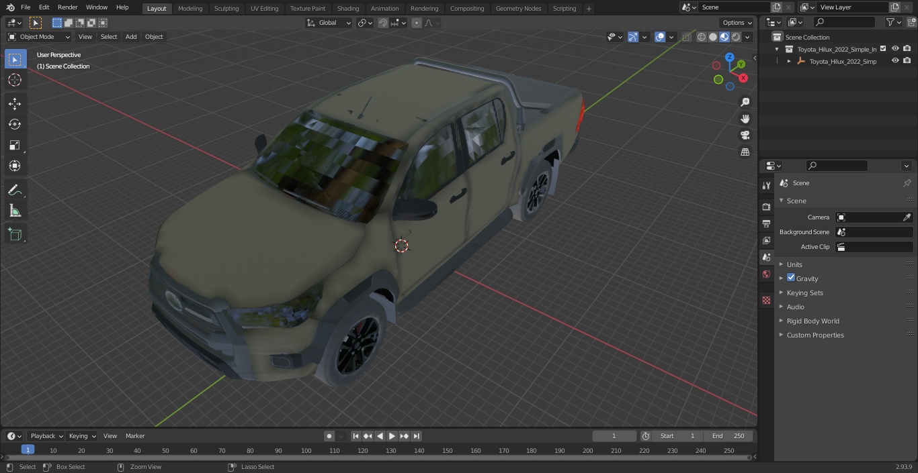This screenshot has height=473, width=918.
Task: Create a new scene with the copy icon
Action: tap(776, 7)
